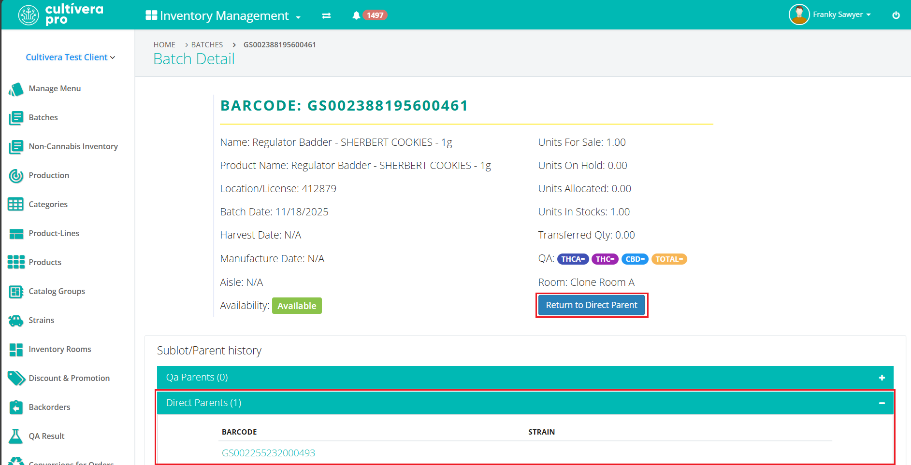Click the 1497 notification count badge
The image size is (911, 465).
[x=375, y=15]
